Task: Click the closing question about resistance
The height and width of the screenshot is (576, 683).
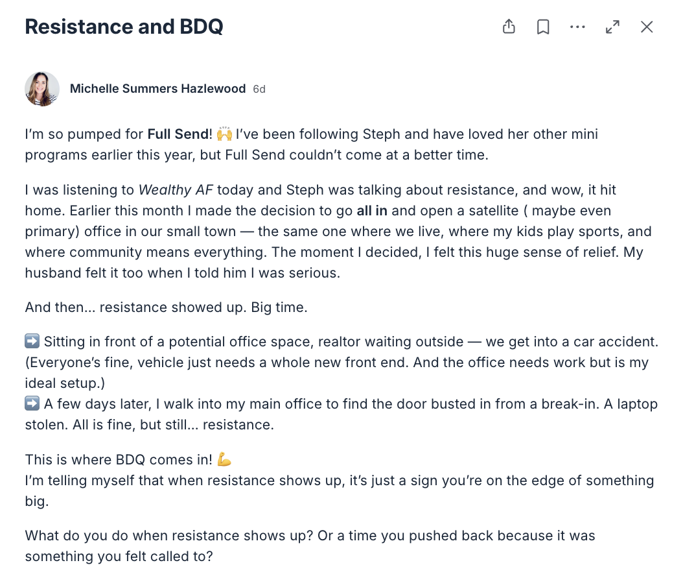Action: (310, 546)
